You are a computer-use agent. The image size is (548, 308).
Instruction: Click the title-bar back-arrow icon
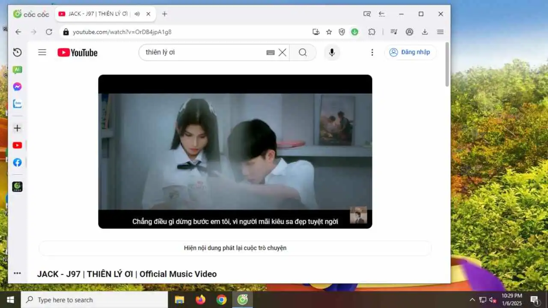(382, 14)
